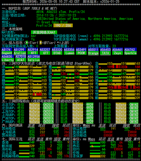Screen dimensions: 141x161
Task: Click the AS6453 TATA badge
Action: coord(105,51)
